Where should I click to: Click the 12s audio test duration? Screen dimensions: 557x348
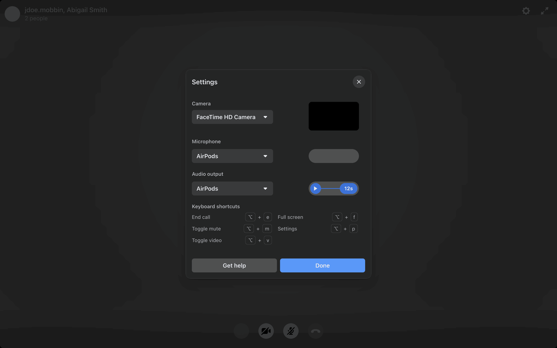348,188
